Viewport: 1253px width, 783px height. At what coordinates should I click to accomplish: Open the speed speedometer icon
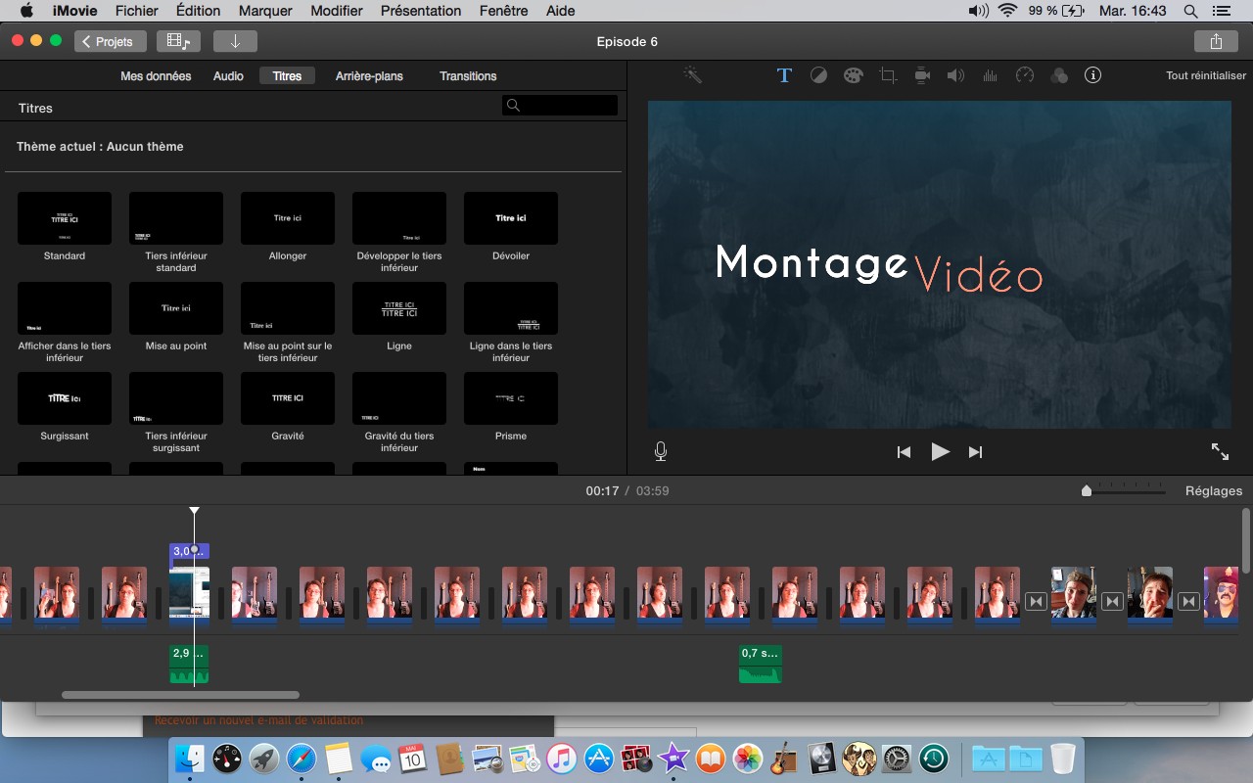tap(1025, 75)
